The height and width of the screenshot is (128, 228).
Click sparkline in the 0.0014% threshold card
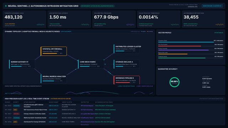pyautogui.click(x=175, y=25)
